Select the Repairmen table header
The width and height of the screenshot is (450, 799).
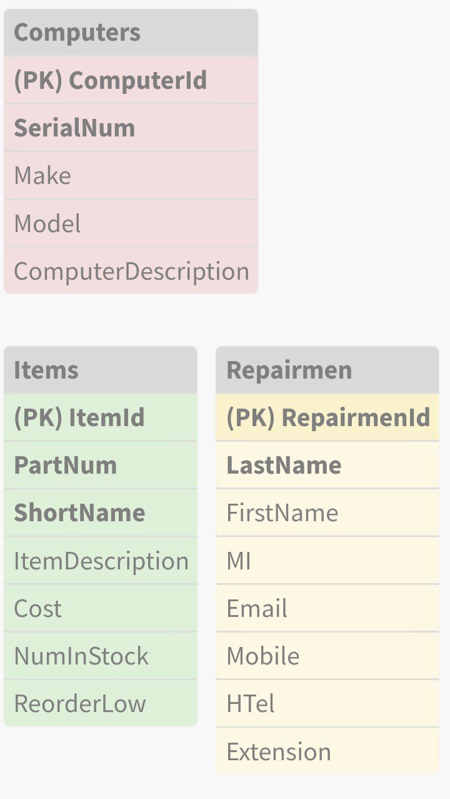[327, 370]
